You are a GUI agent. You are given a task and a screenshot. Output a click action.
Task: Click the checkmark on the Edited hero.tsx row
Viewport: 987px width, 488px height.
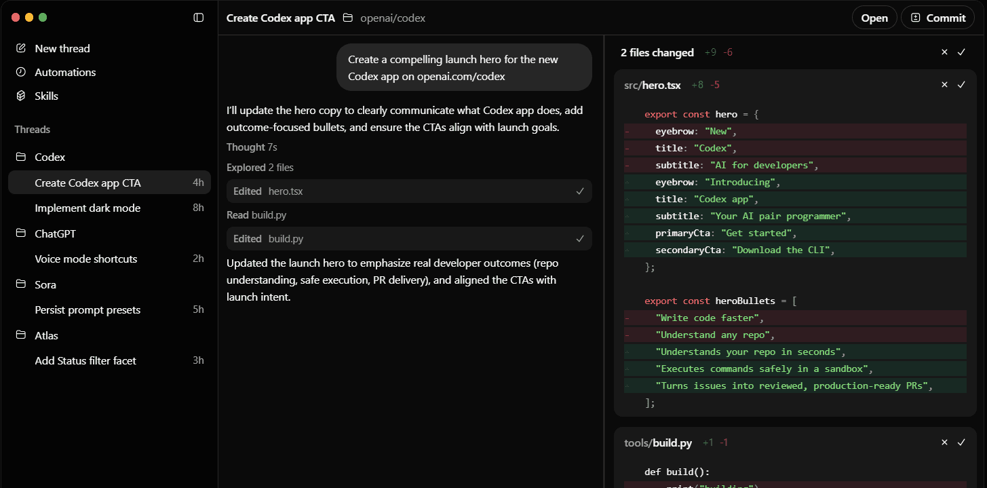pos(580,191)
